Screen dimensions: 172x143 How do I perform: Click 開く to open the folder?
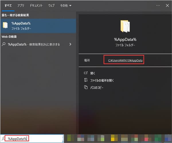tap(93, 73)
